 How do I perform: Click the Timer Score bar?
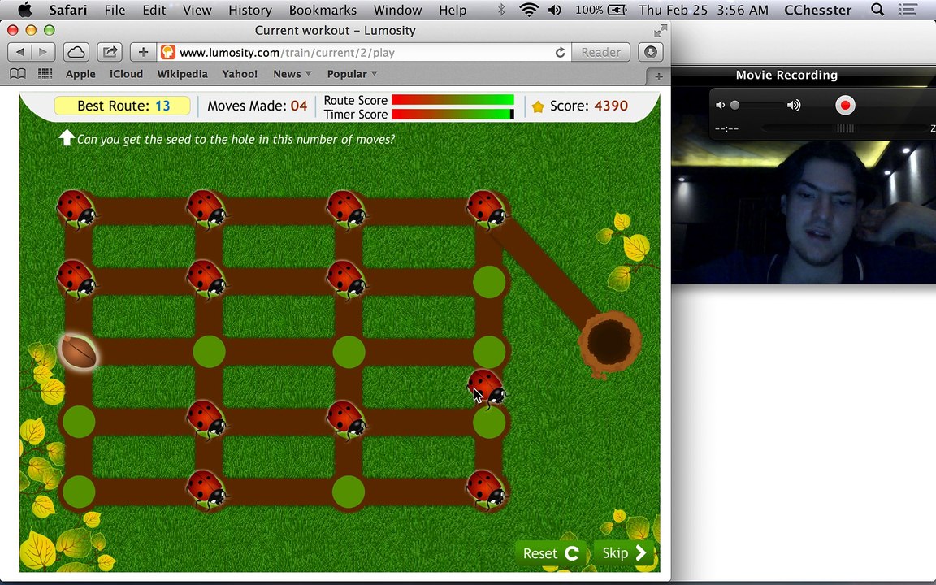pyautogui.click(x=453, y=114)
